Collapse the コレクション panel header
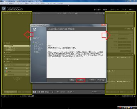Viewport: 137px width, 109px height. [x=5, y=56]
